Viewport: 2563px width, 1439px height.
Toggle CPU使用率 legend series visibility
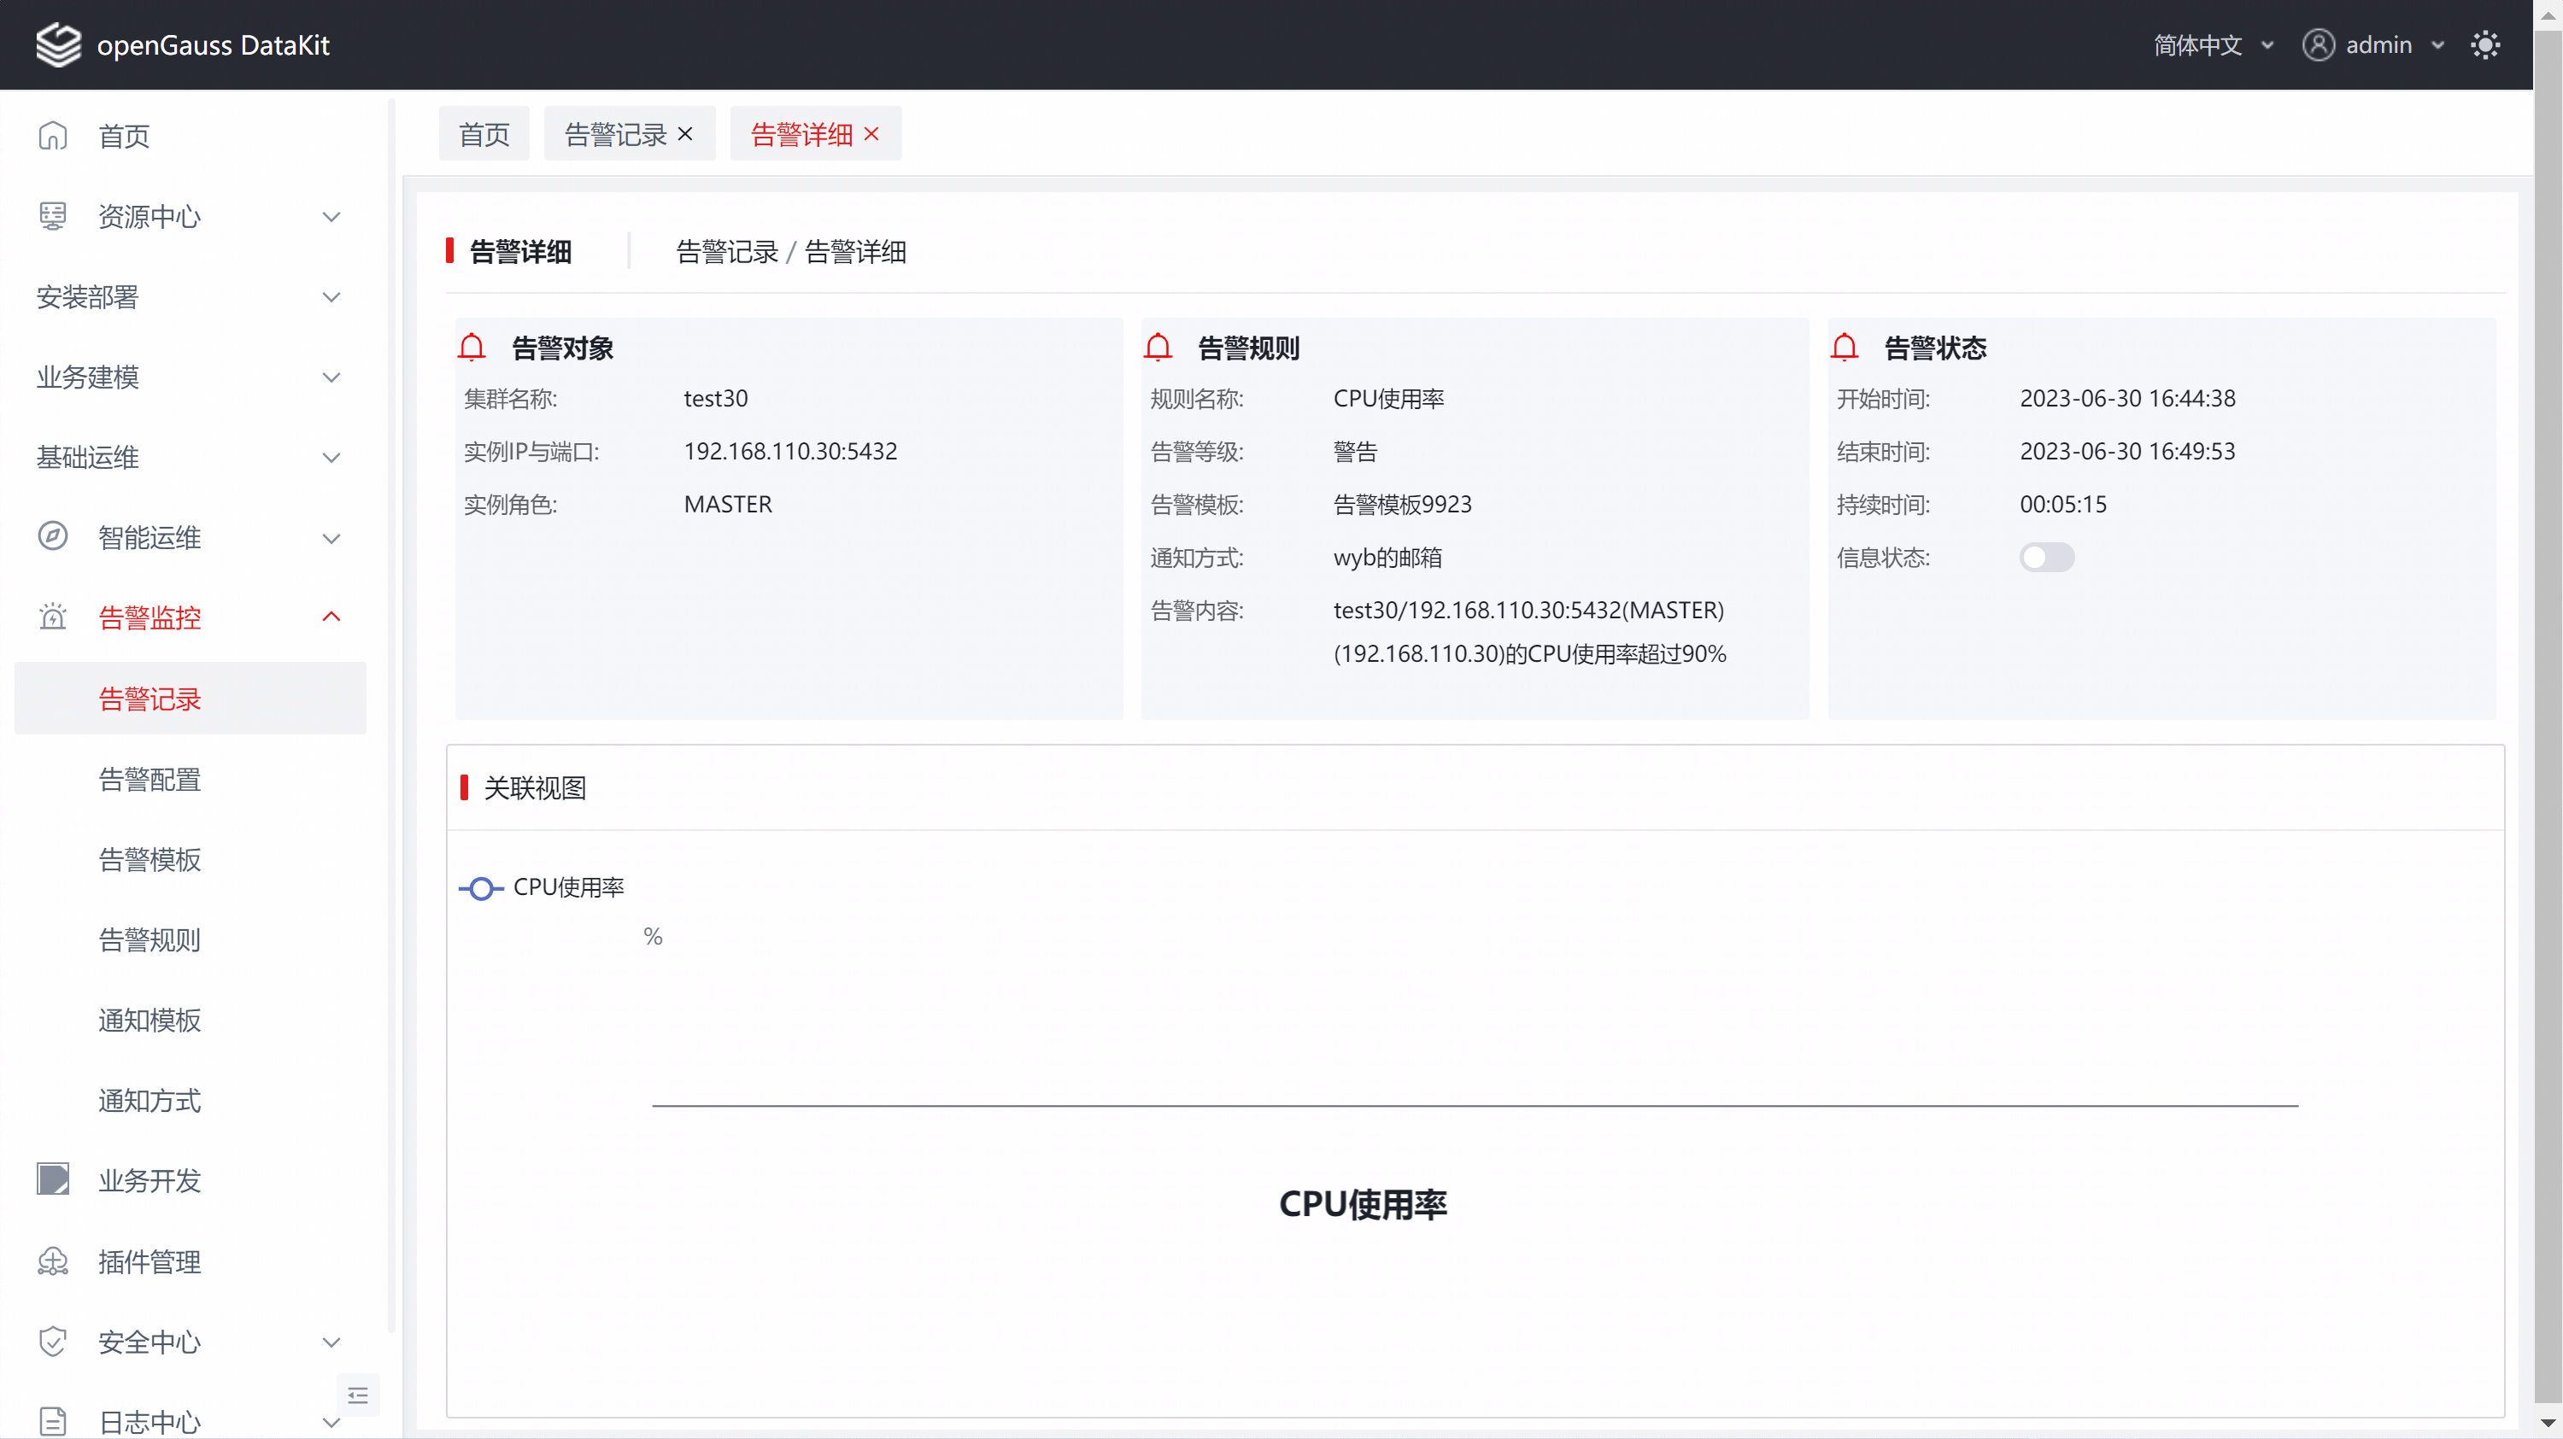(x=542, y=887)
